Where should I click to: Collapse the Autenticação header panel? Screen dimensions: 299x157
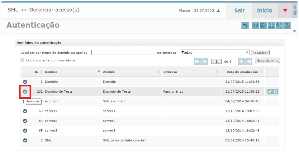(x=294, y=31)
